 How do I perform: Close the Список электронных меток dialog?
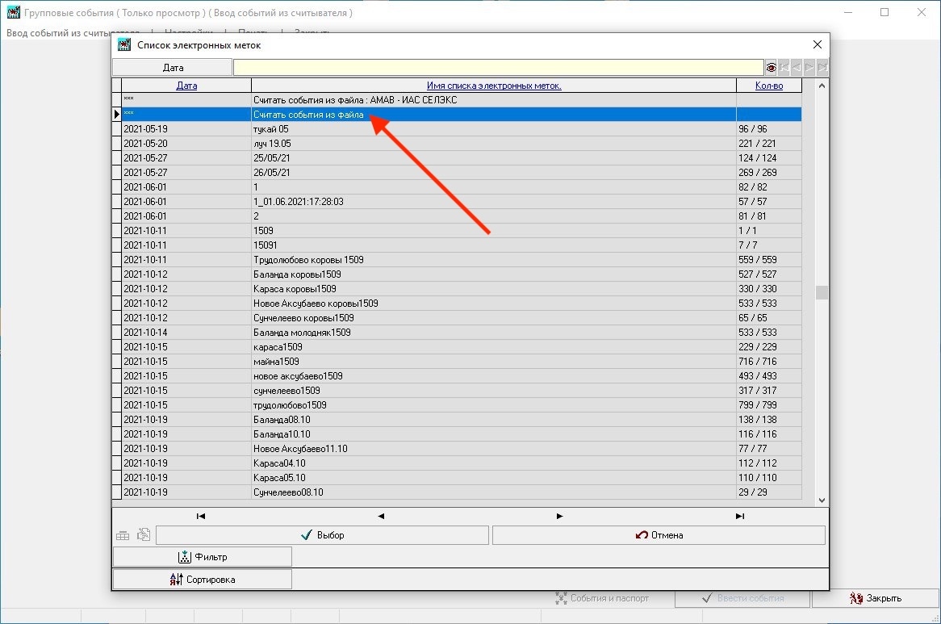tap(817, 45)
